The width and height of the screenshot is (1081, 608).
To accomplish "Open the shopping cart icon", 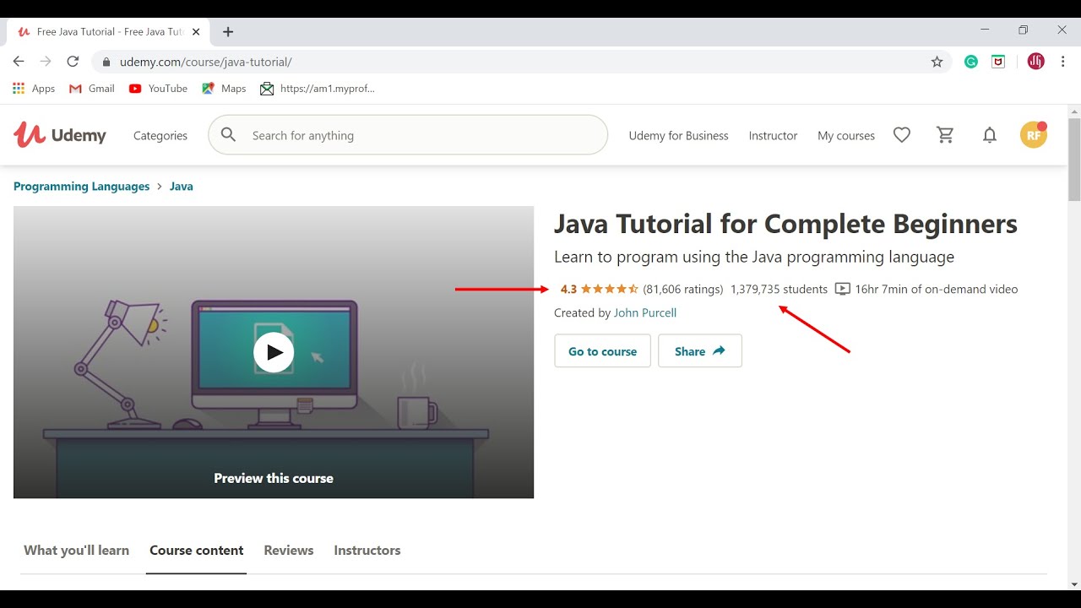I will point(946,135).
